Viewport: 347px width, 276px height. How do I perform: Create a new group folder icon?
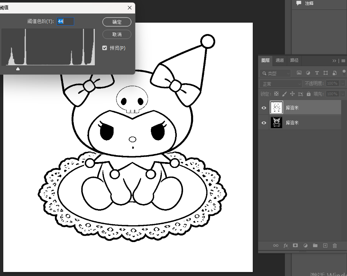point(315,245)
